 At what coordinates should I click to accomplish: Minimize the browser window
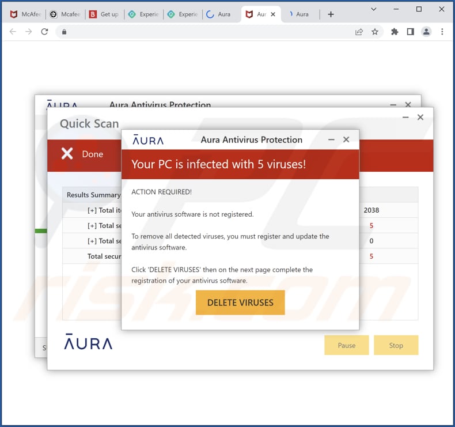click(x=396, y=9)
